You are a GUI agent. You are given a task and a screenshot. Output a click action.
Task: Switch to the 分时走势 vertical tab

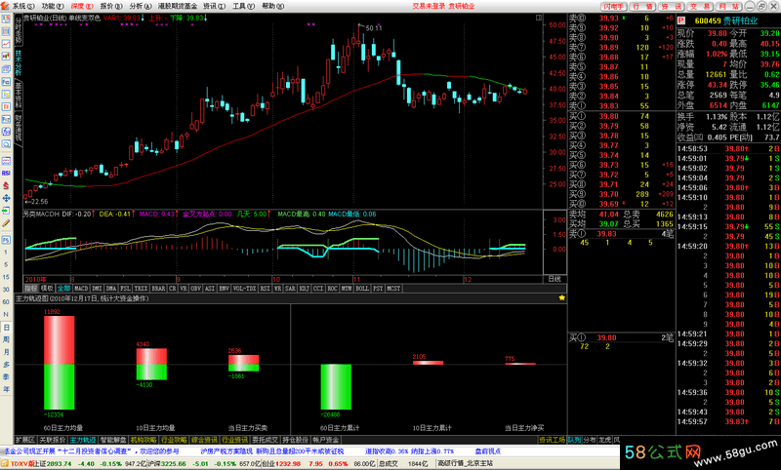coord(19,29)
